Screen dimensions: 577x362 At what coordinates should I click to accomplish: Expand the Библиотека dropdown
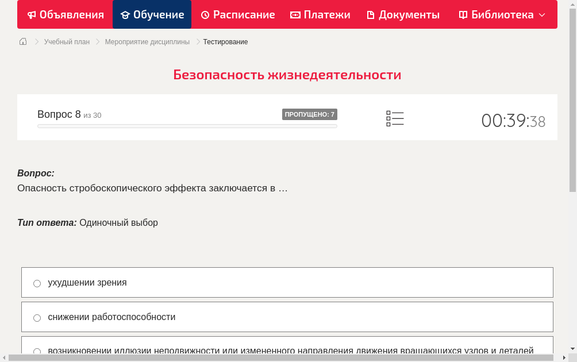pyautogui.click(x=542, y=14)
